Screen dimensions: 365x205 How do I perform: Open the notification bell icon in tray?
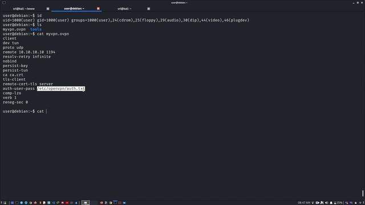coord(331,203)
